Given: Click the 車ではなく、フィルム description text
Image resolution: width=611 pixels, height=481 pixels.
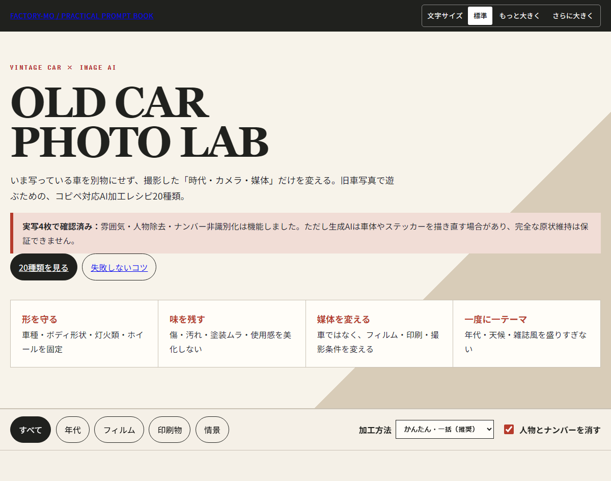Looking at the screenshot, I should point(378,342).
